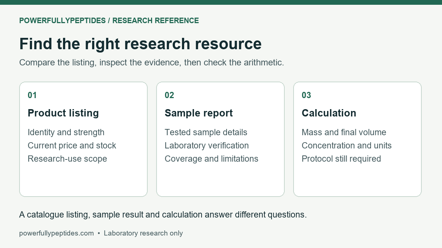Open the powerfullypeptides.com footer link
This screenshot has width=442, height=248.
56,233
